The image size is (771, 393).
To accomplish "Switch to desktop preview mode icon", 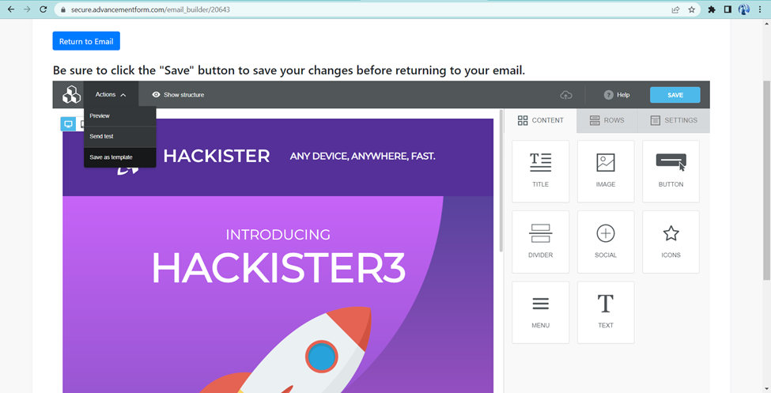I will pyautogui.click(x=68, y=124).
